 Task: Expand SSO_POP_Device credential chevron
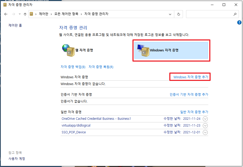(205, 132)
